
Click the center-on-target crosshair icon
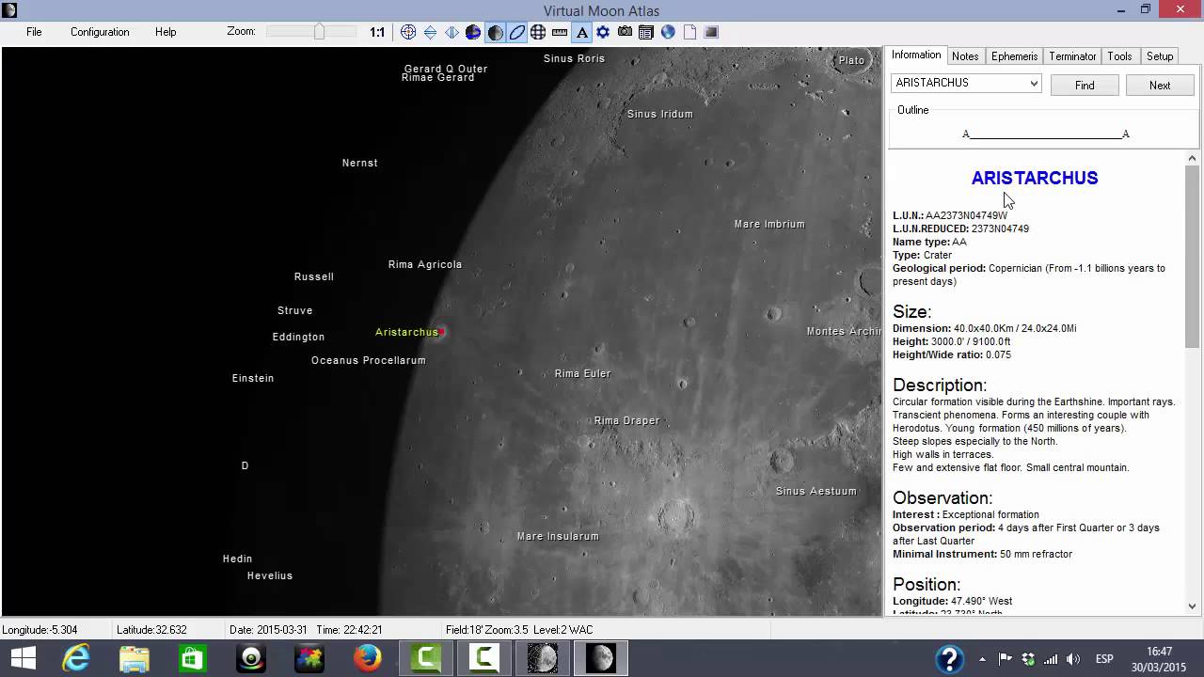pyautogui.click(x=408, y=32)
